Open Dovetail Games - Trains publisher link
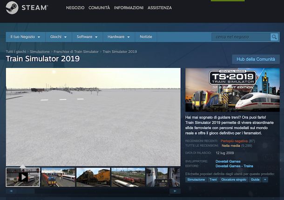 pyautogui.click(x=234, y=166)
